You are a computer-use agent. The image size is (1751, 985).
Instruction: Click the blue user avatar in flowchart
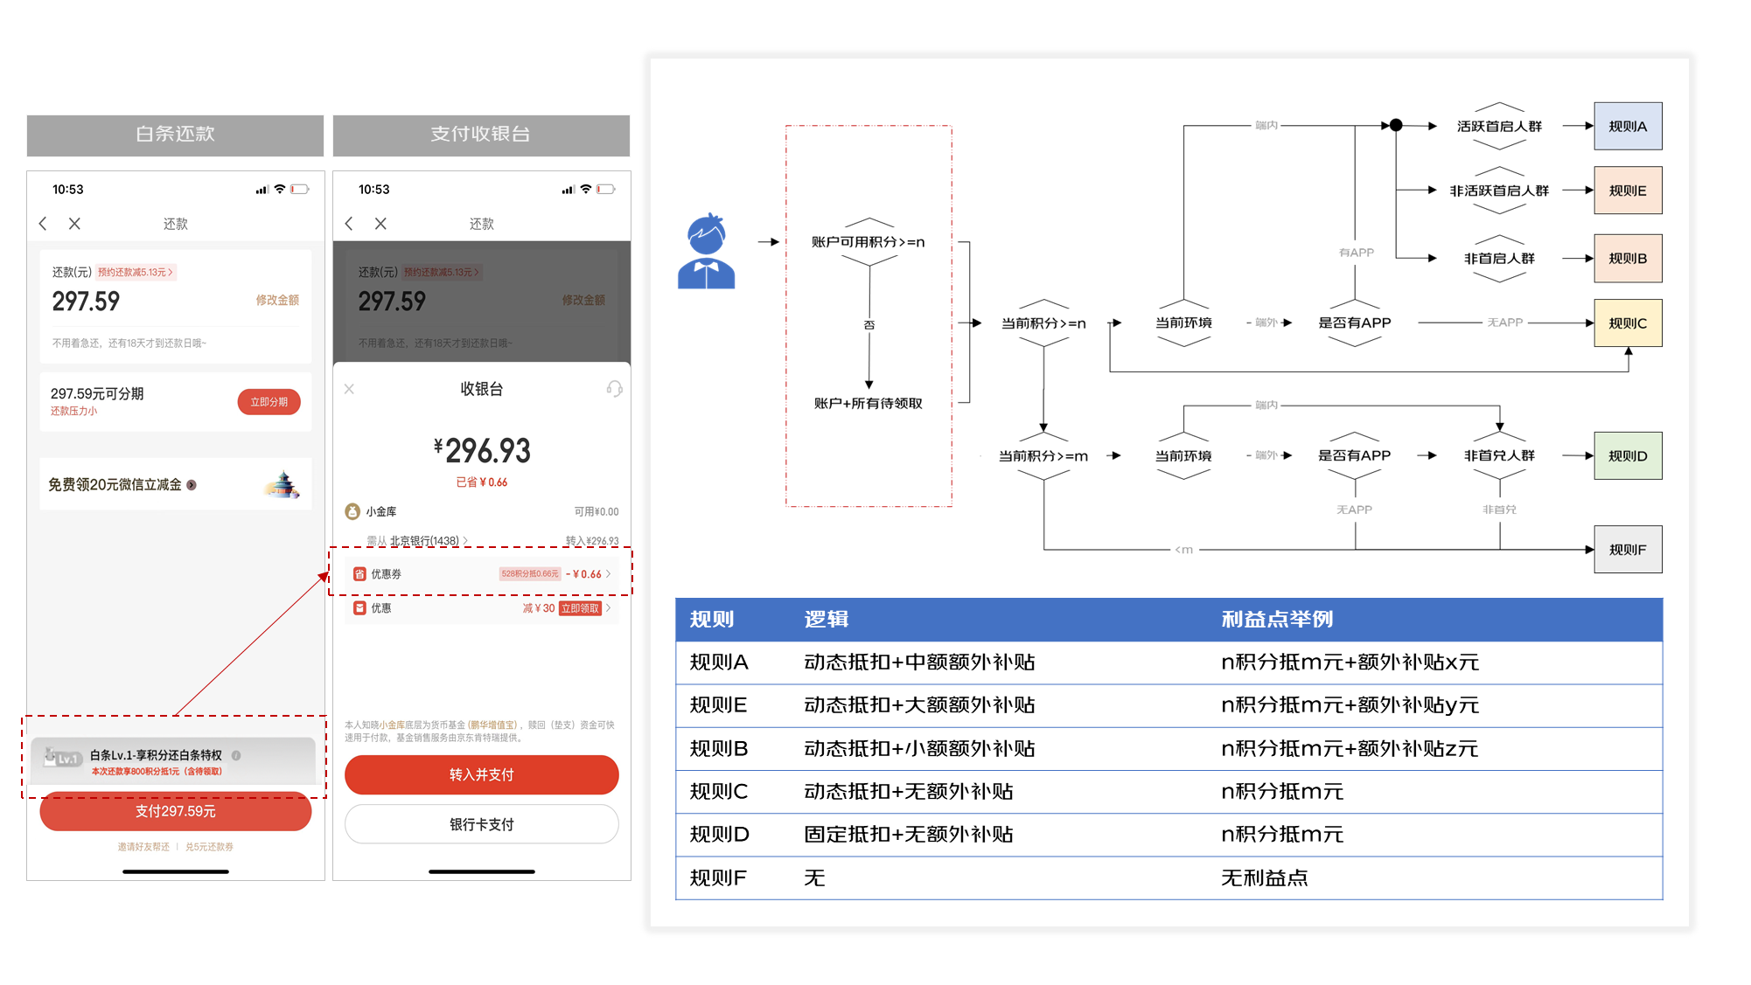click(x=706, y=251)
